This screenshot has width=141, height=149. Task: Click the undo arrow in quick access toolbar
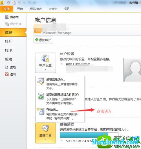pyautogui.click(x=8, y=3)
